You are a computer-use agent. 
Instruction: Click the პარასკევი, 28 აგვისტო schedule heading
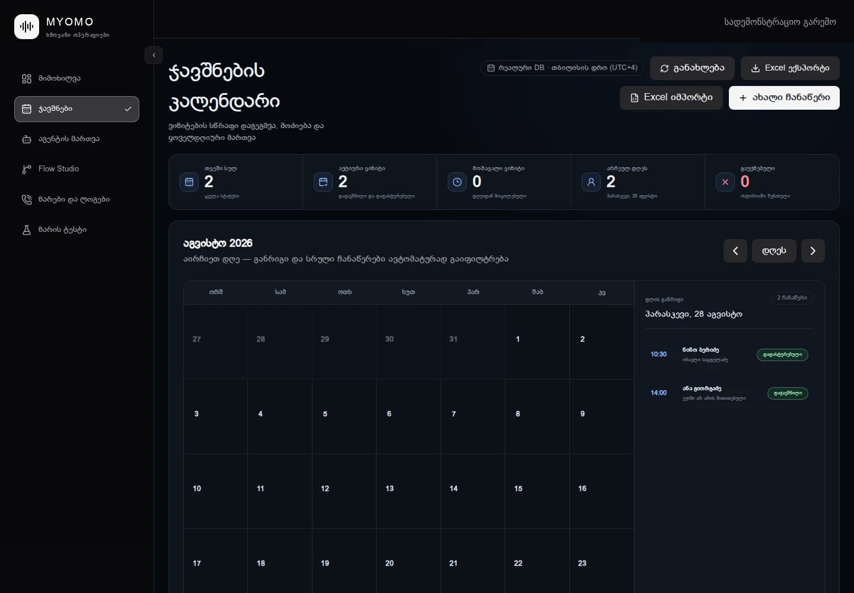(x=694, y=314)
